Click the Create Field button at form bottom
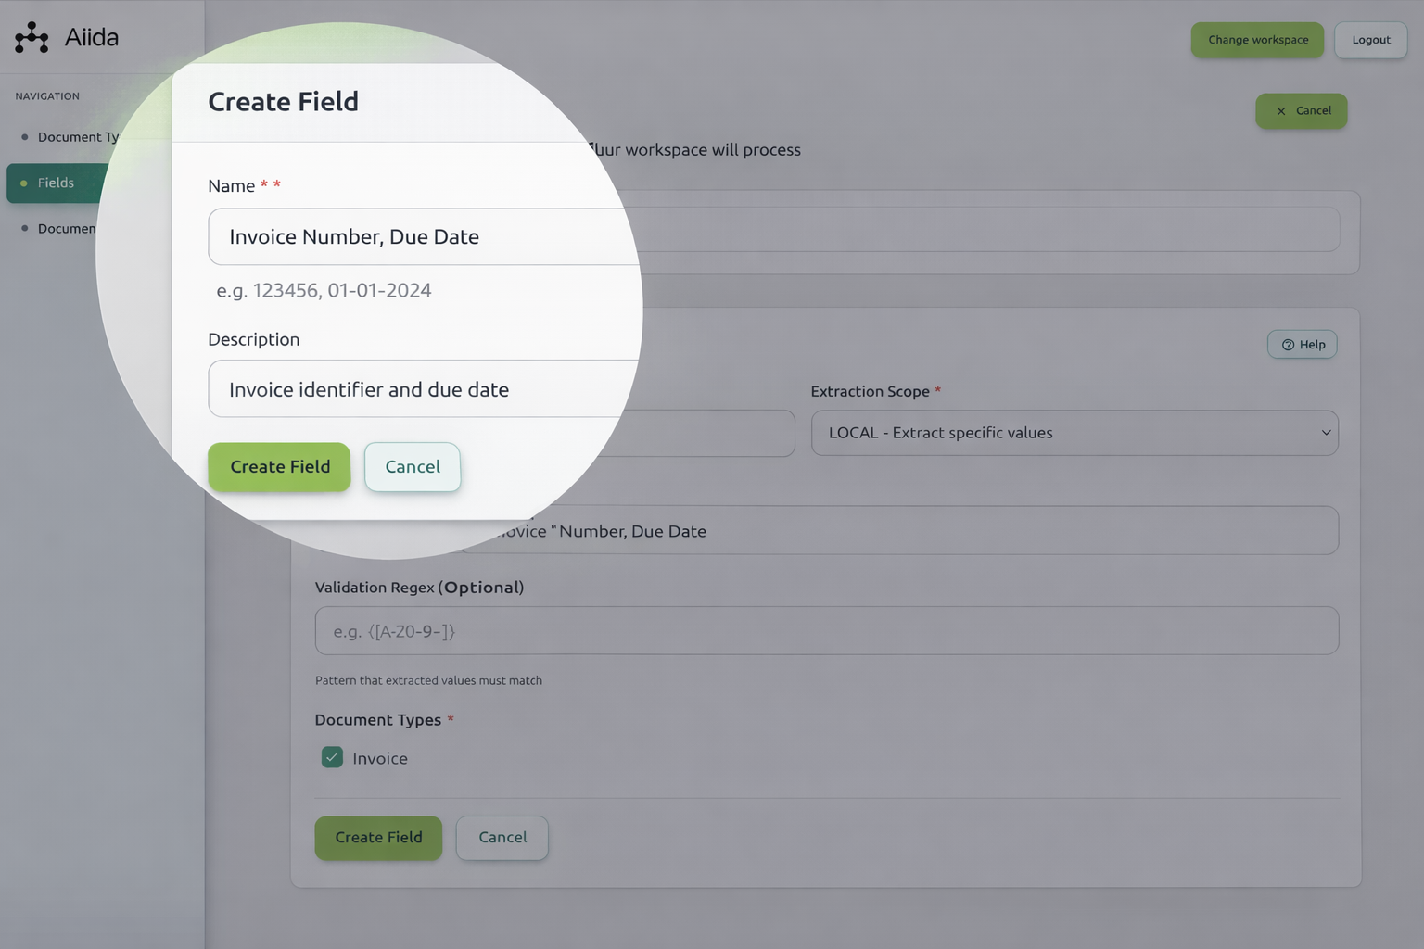The image size is (1424, 949). [378, 837]
